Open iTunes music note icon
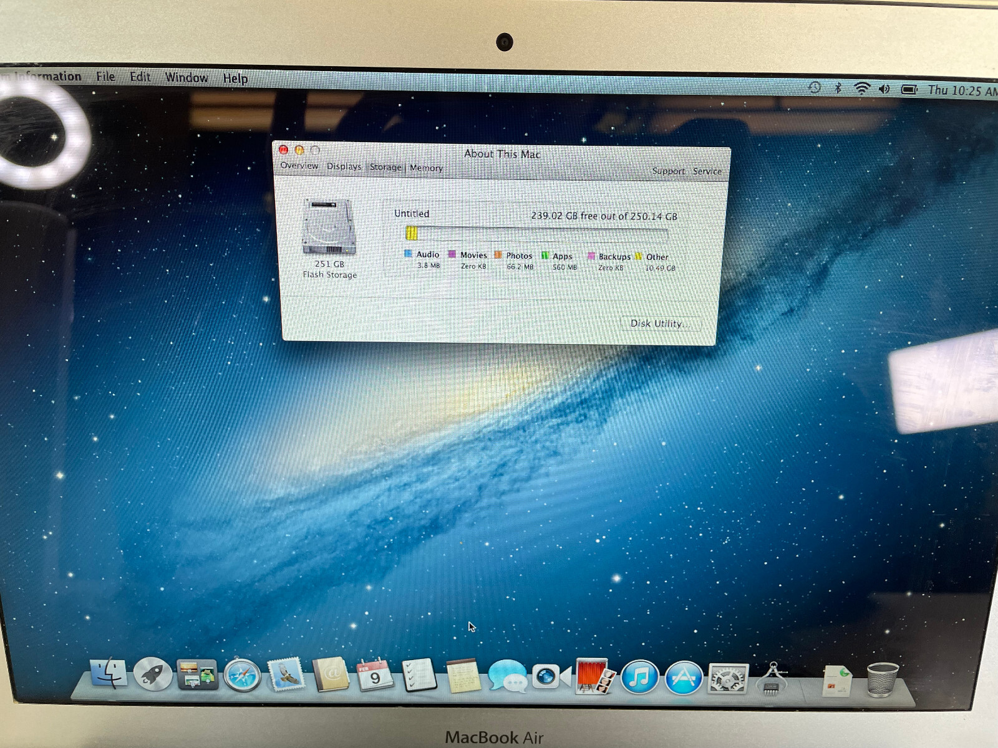Screen dimensions: 998x748 coord(640,678)
